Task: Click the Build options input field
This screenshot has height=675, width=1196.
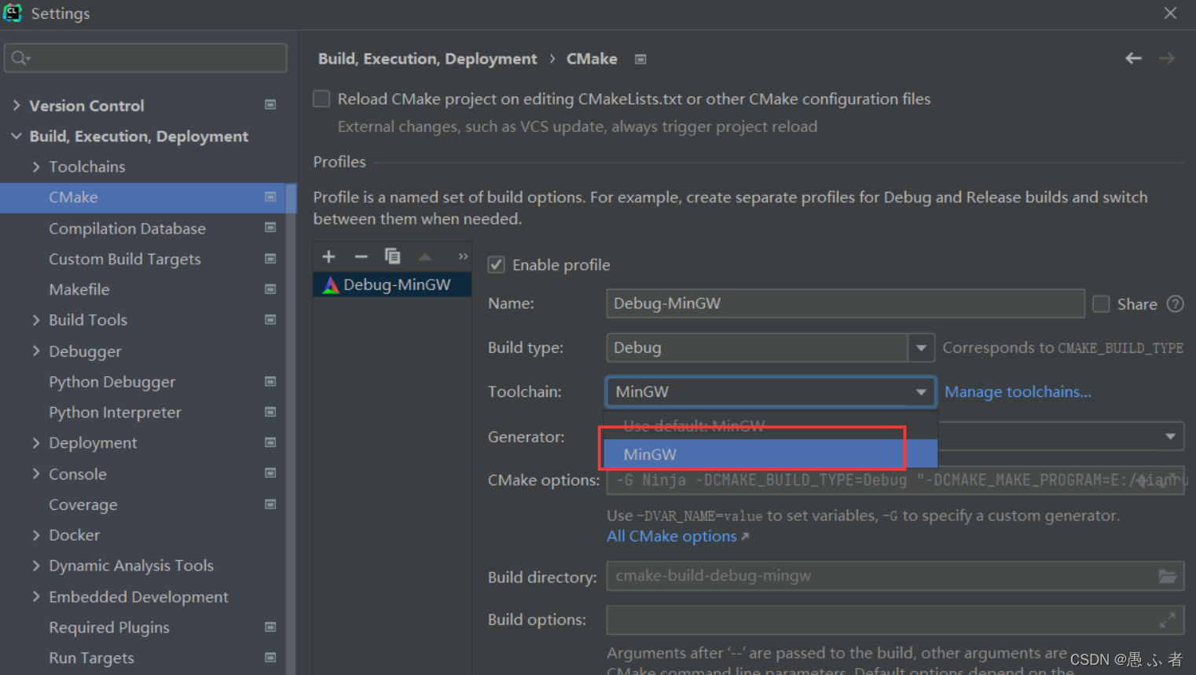Action: point(895,620)
